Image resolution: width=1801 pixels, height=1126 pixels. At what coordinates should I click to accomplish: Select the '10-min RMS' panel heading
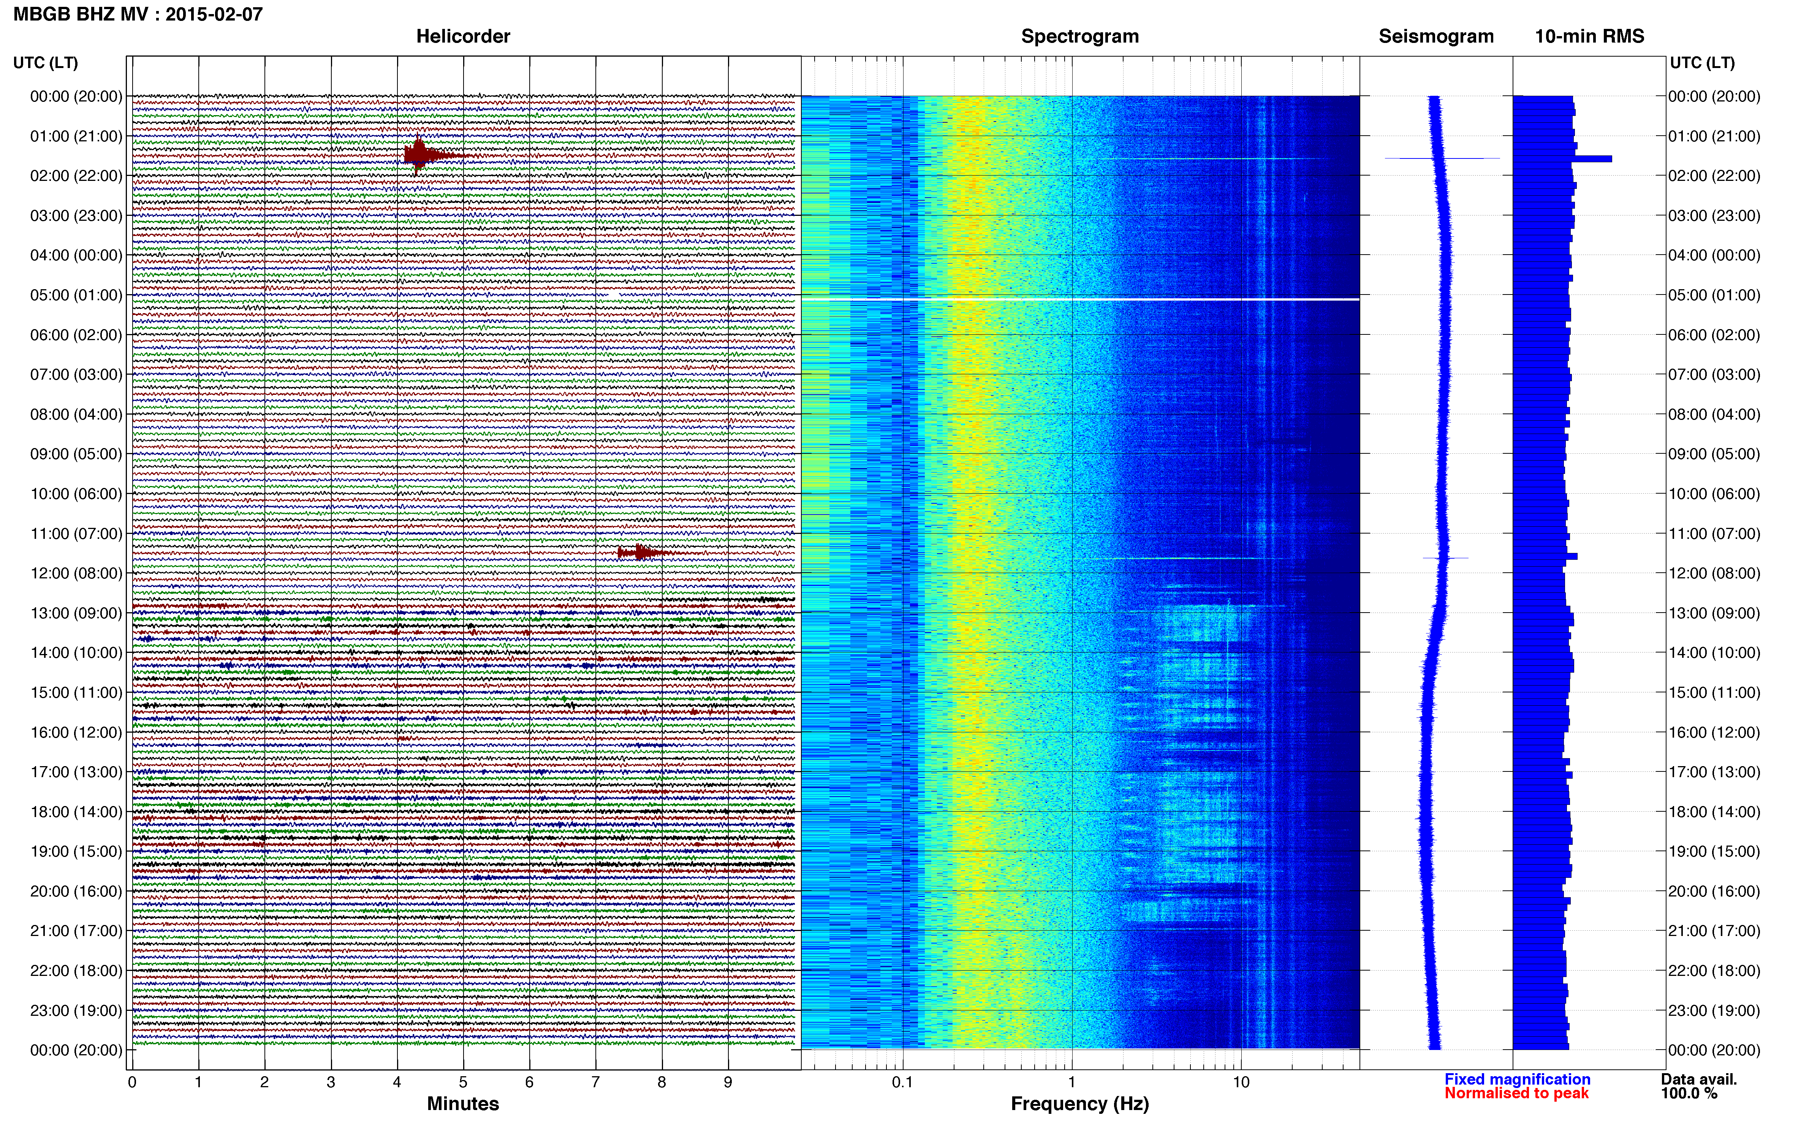(x=1590, y=36)
